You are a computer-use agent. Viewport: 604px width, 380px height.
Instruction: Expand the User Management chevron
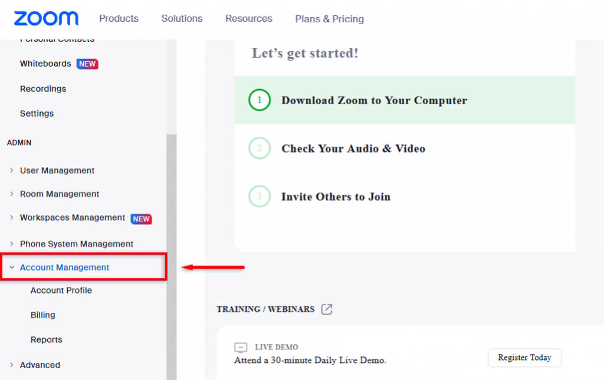[x=12, y=170]
